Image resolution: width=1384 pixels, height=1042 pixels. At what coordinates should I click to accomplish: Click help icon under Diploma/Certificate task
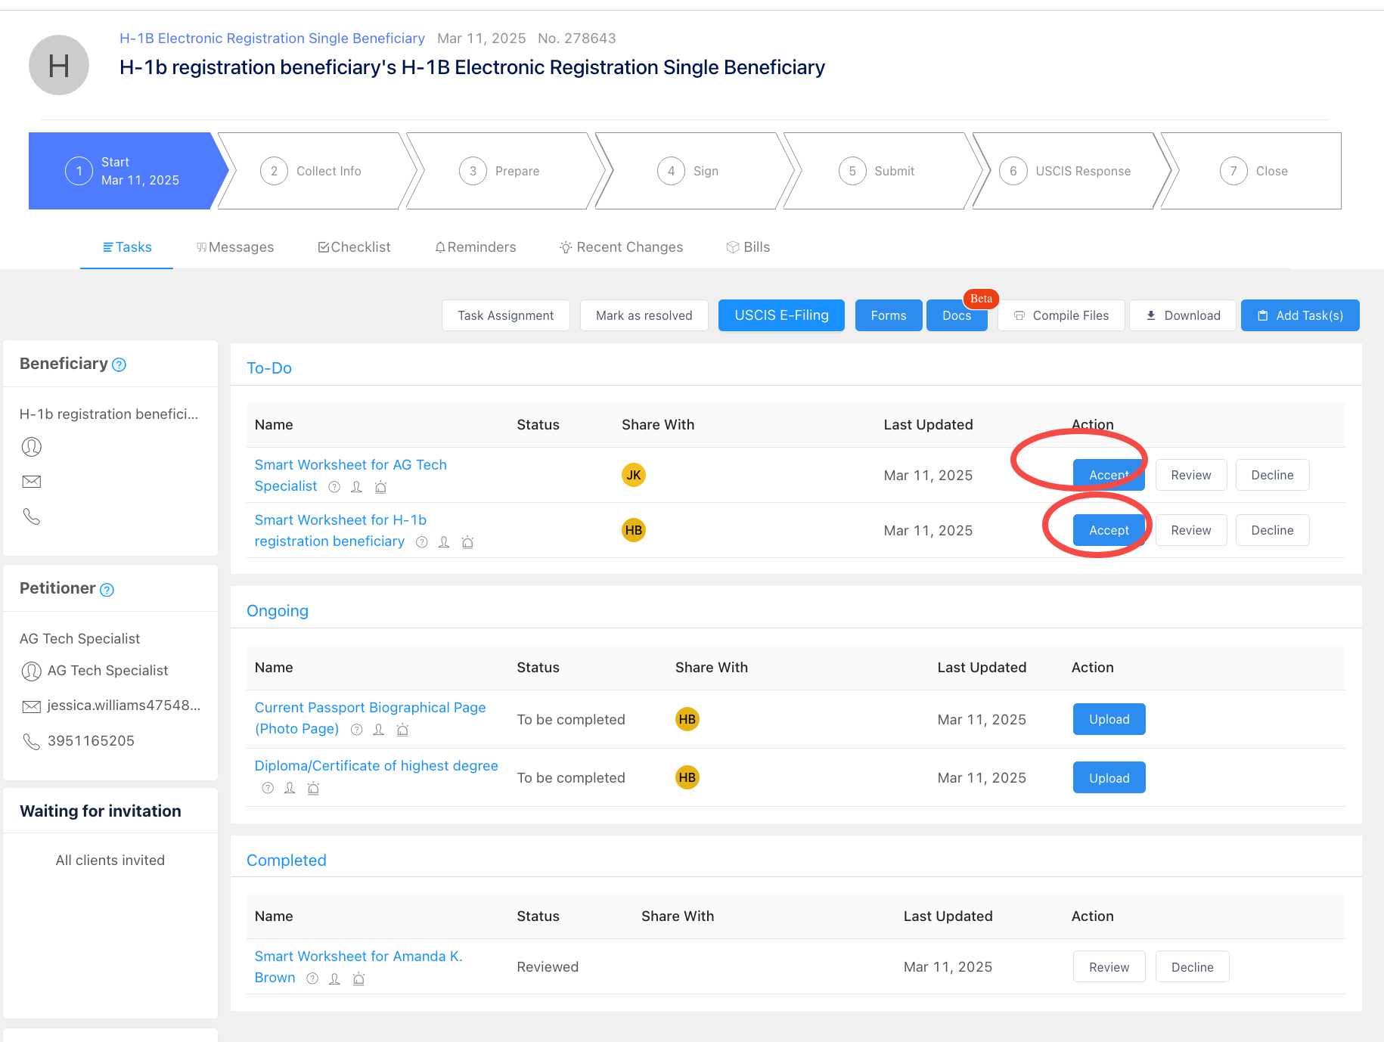[x=268, y=788]
